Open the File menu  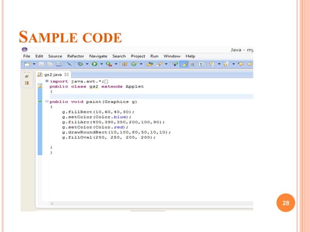coord(27,56)
